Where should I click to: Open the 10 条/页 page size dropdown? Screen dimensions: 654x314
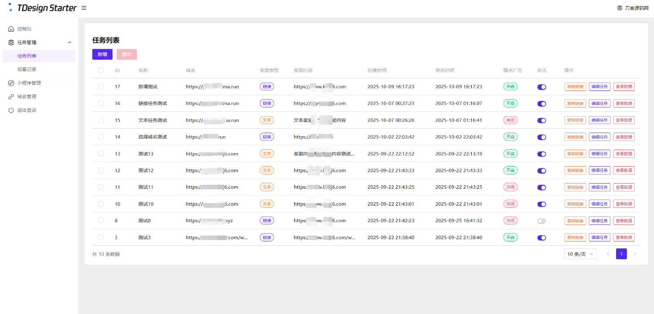pos(580,254)
